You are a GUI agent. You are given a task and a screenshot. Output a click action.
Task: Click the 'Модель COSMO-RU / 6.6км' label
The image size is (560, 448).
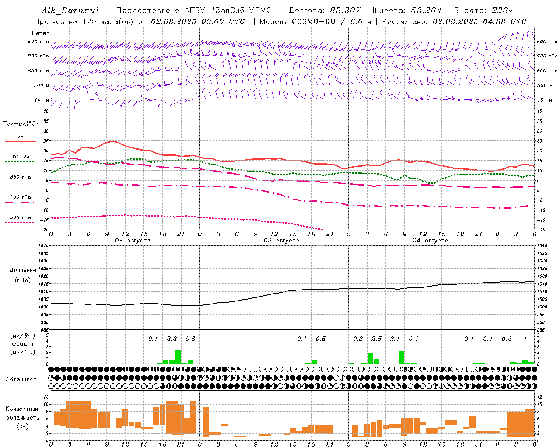[x=315, y=21]
